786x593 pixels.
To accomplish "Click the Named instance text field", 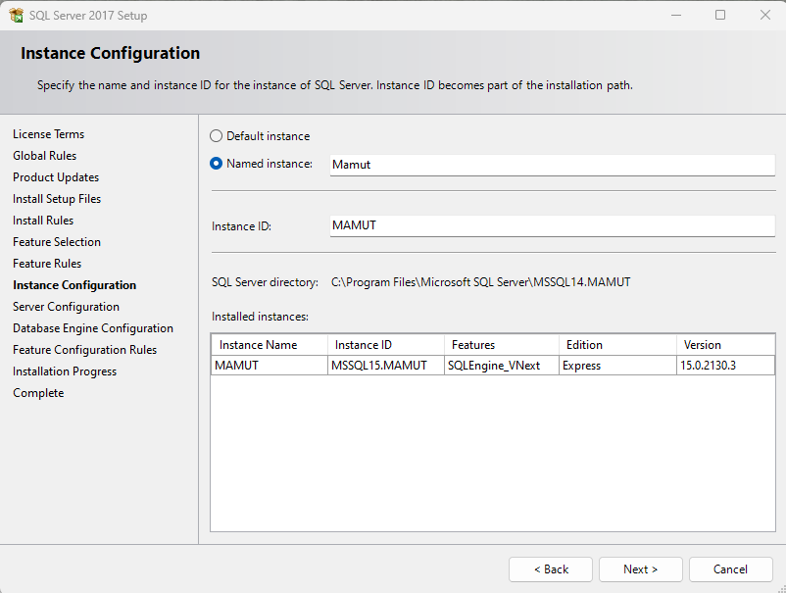I will (x=553, y=165).
